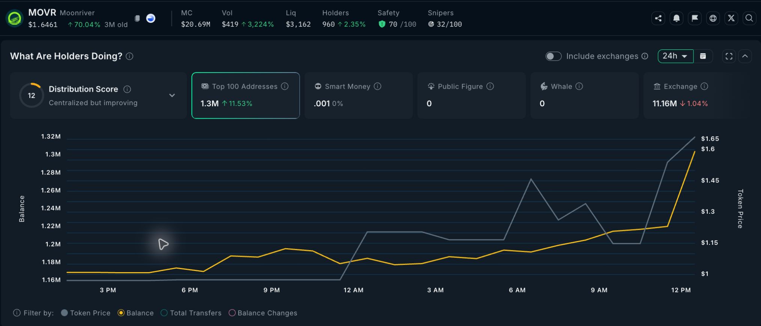Screen dimensions: 761x326
Task: Select the Exchange card
Action: point(698,95)
